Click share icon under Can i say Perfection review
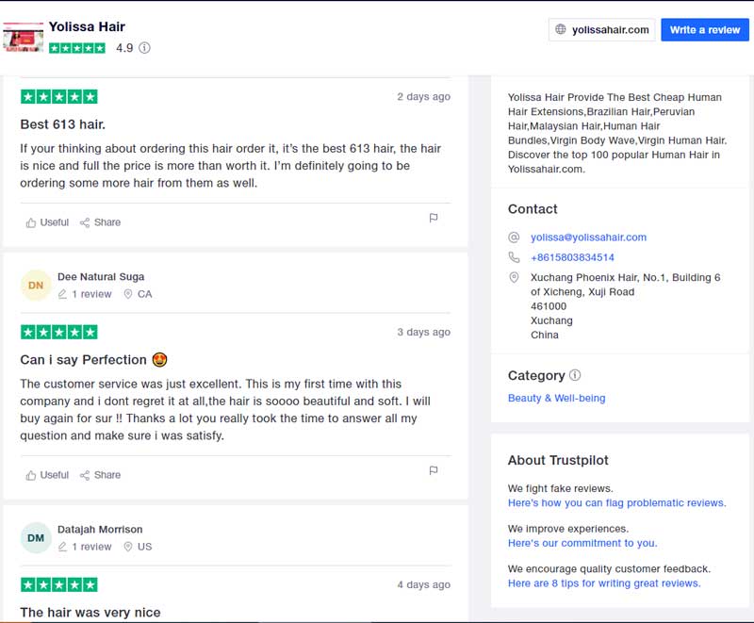Image resolution: width=754 pixels, height=623 pixels. click(85, 475)
